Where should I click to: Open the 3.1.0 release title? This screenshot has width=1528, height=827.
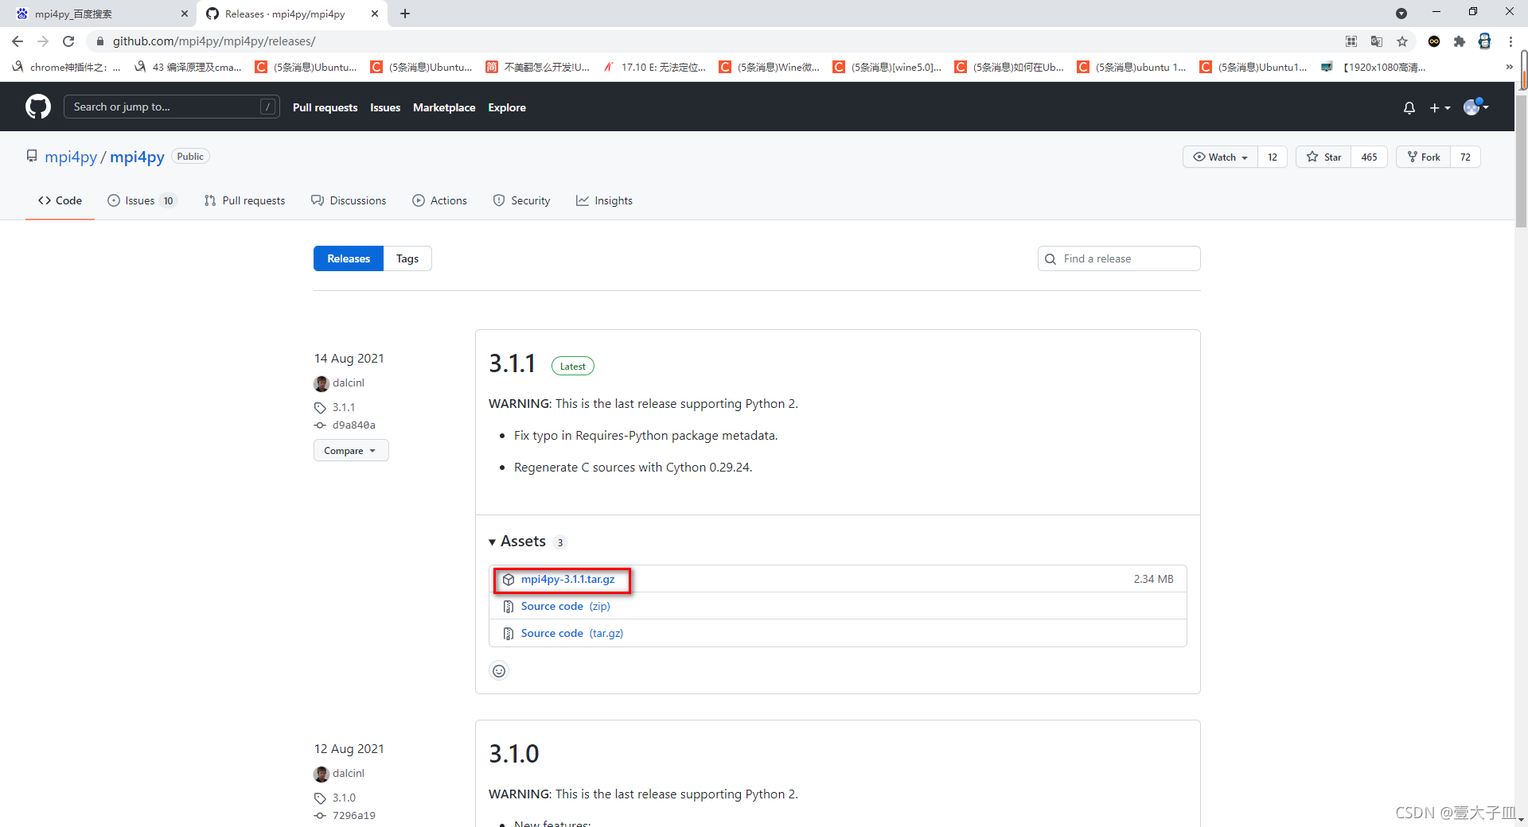[514, 754]
